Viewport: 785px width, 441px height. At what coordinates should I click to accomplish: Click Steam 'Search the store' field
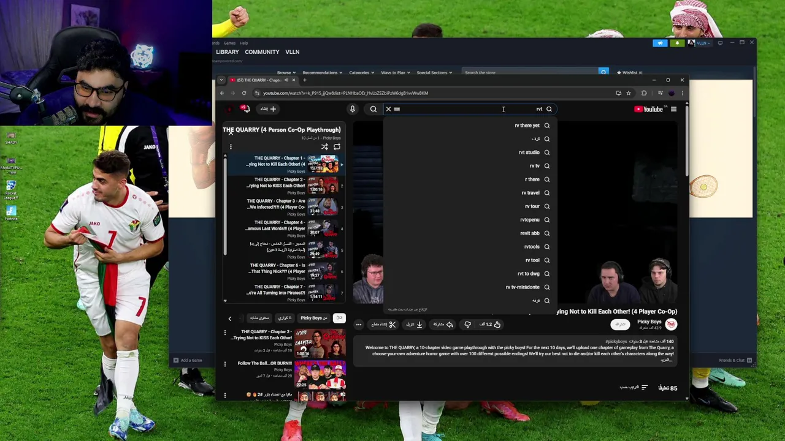(530, 73)
